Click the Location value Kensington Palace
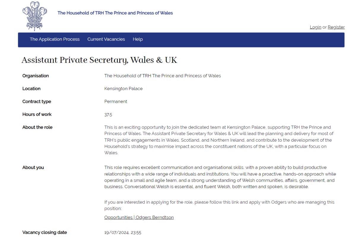356x237 pixels. coord(123,89)
